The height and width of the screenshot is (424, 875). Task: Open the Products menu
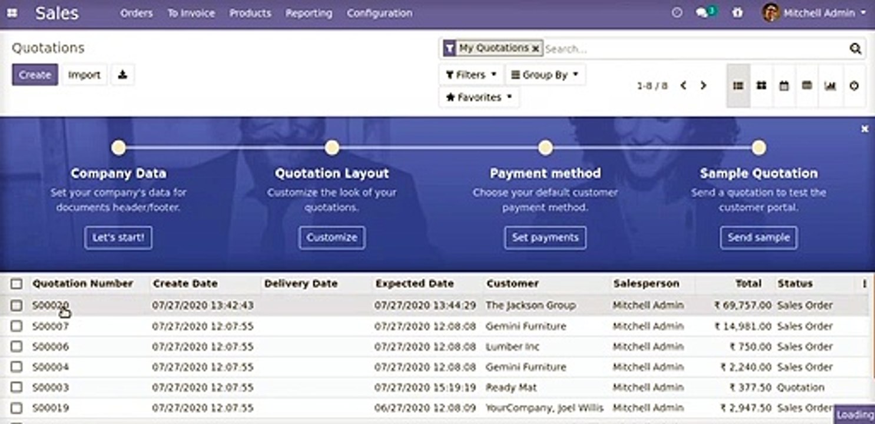coord(250,13)
